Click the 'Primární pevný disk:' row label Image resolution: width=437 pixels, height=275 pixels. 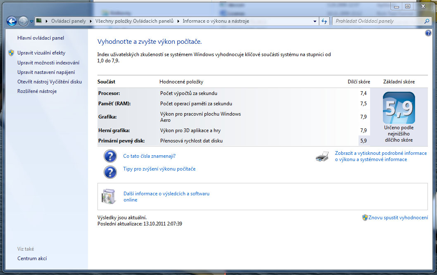coord(121,141)
